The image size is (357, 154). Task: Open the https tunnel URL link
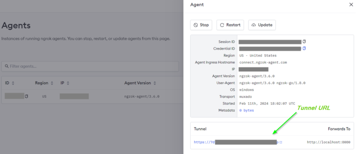tap(237, 142)
